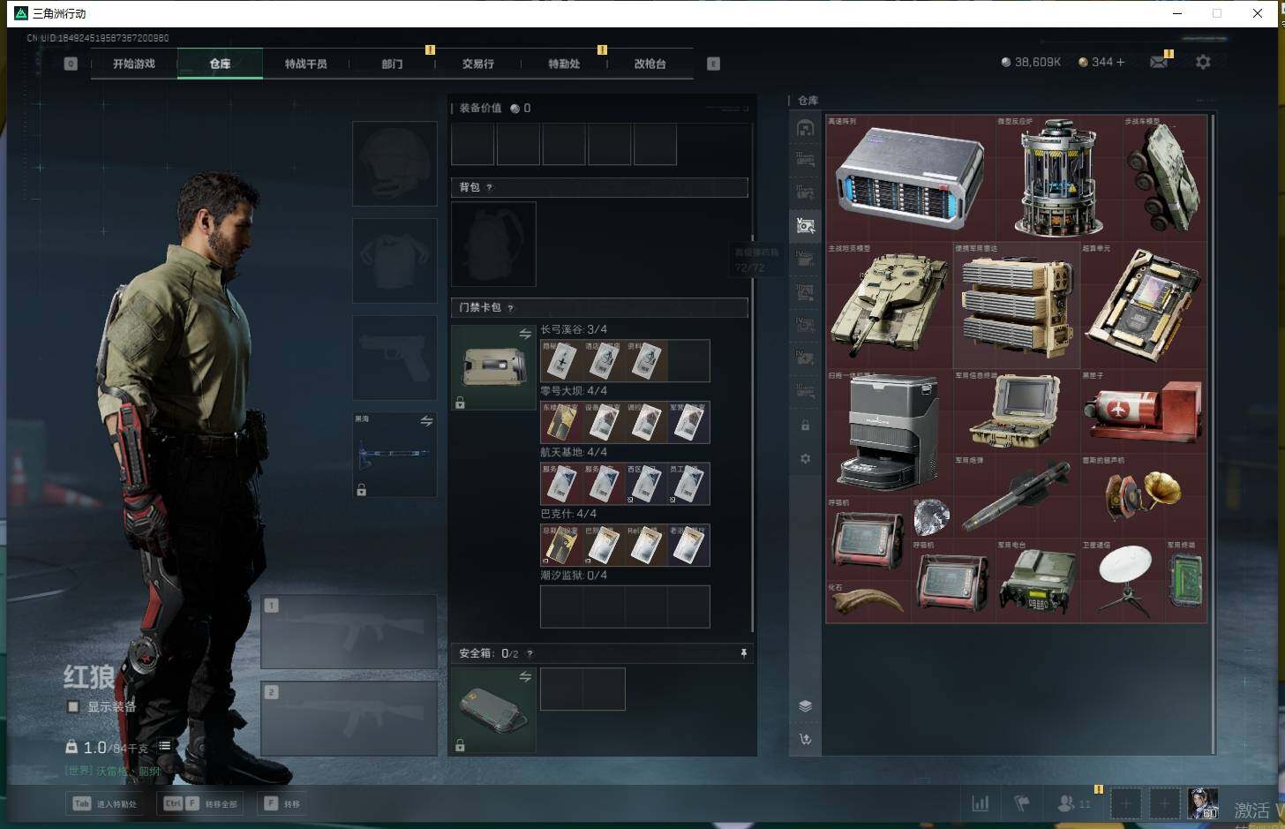Viewport: 1285px width, 829px height.
Task: Click the Q key nav icon
Action: (x=71, y=64)
